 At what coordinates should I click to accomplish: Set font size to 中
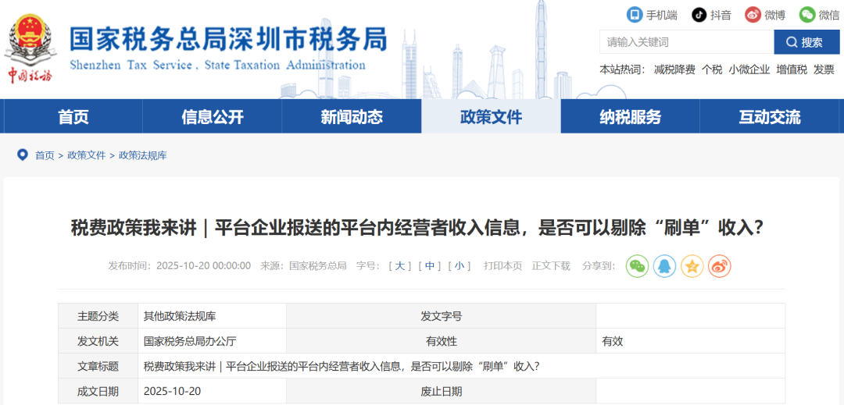430,266
